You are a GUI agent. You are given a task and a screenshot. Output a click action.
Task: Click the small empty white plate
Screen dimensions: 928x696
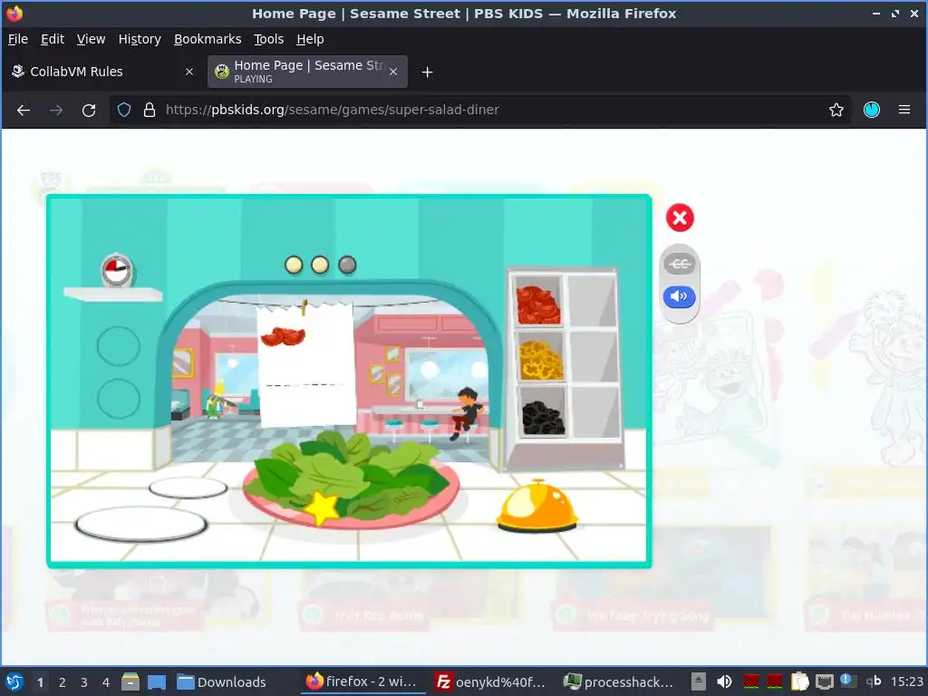pyautogui.click(x=188, y=488)
